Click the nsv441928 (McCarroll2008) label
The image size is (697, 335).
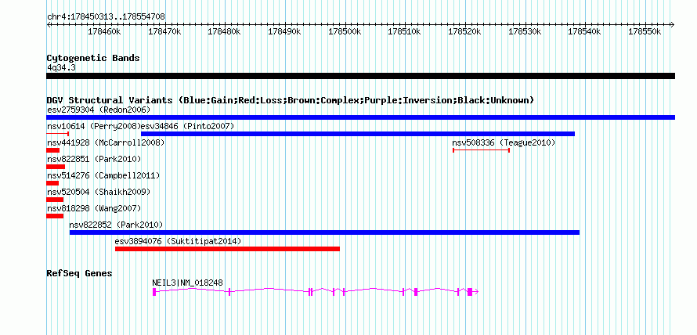[x=106, y=142]
